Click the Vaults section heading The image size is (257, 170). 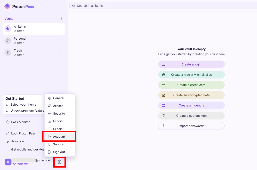click(9, 19)
